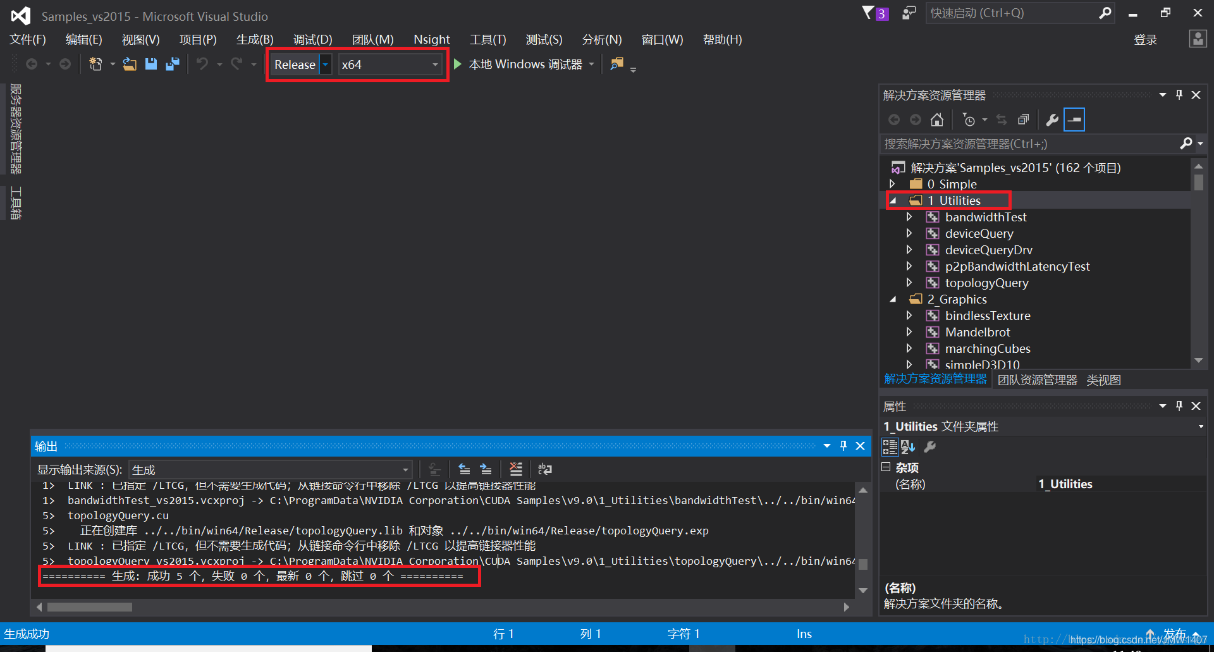Click the Property Pages wrench in Properties panel
The width and height of the screenshot is (1214, 652).
[929, 447]
